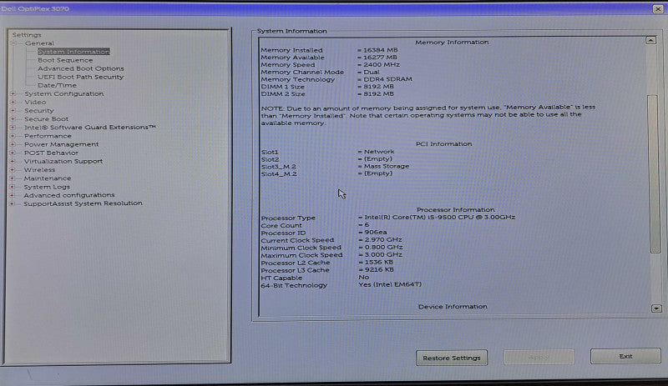This screenshot has height=386, width=668.
Task: Click the Current Clock Speed label
Action: click(297, 240)
